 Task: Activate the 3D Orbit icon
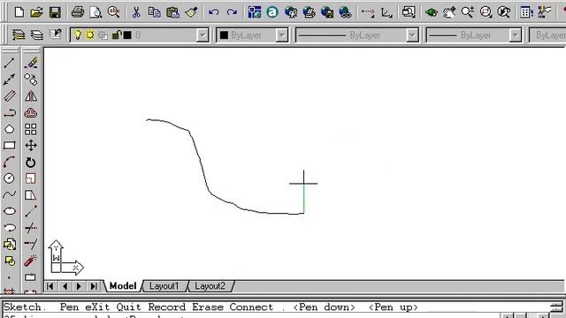(x=432, y=13)
